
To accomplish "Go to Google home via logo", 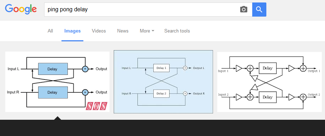I will tap(21, 10).
